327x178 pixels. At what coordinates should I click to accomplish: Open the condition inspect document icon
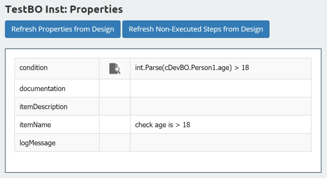(115, 69)
